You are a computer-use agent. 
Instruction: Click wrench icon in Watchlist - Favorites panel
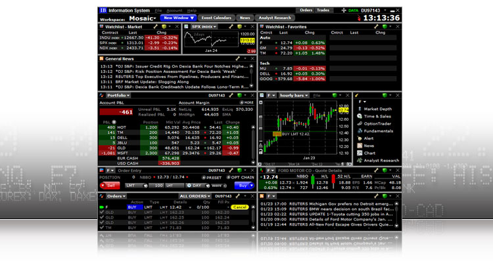[x=376, y=27]
